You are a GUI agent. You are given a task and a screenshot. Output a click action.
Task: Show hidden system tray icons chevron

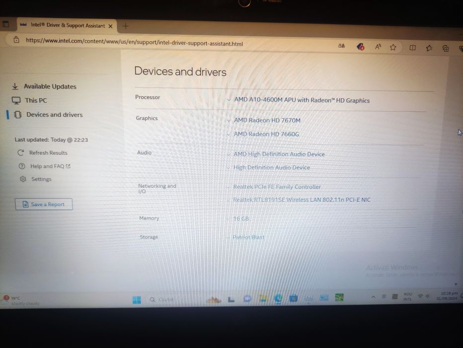click(373, 297)
